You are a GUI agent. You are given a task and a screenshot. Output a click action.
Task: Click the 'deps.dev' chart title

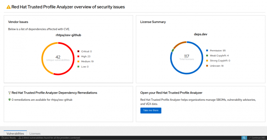(x=200, y=34)
